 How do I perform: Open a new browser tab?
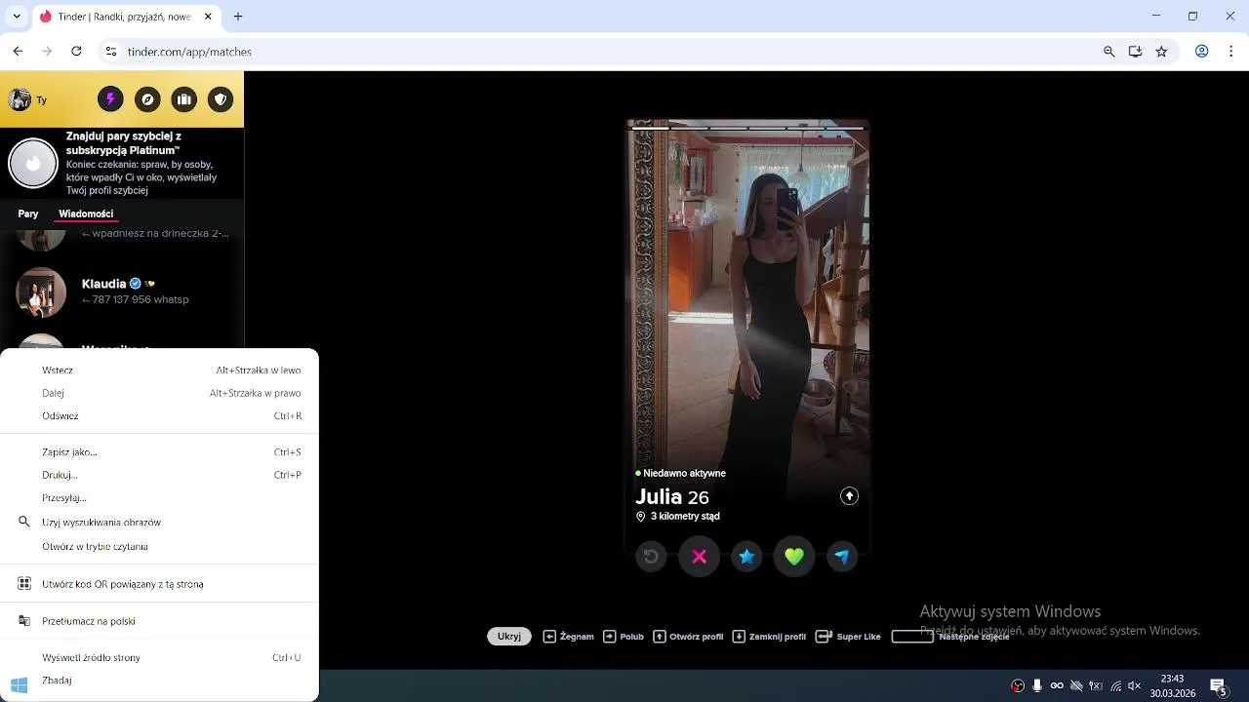pyautogui.click(x=238, y=17)
